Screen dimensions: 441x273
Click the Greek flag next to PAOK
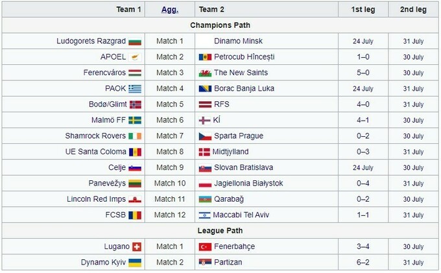[x=135, y=89]
